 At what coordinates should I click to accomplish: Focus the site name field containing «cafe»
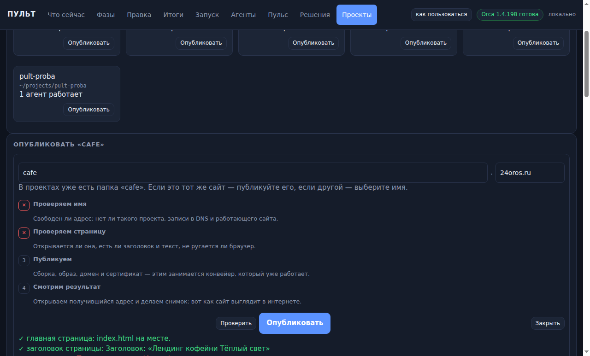[253, 173]
